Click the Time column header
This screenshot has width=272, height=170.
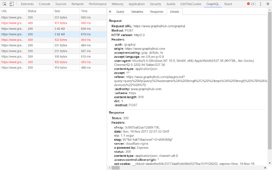point(84,11)
